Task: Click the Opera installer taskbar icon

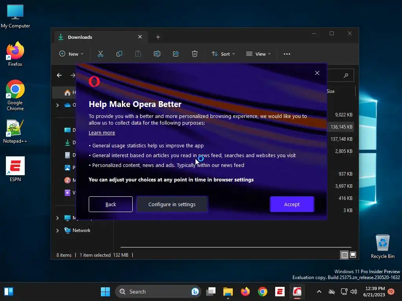Action: pyautogui.click(x=297, y=292)
